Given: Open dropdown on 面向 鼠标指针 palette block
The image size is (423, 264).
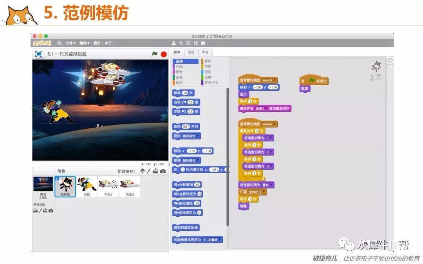Looking at the screenshot, I should (198, 136).
